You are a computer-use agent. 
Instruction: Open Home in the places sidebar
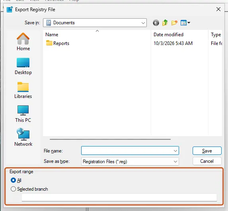pyautogui.click(x=23, y=42)
